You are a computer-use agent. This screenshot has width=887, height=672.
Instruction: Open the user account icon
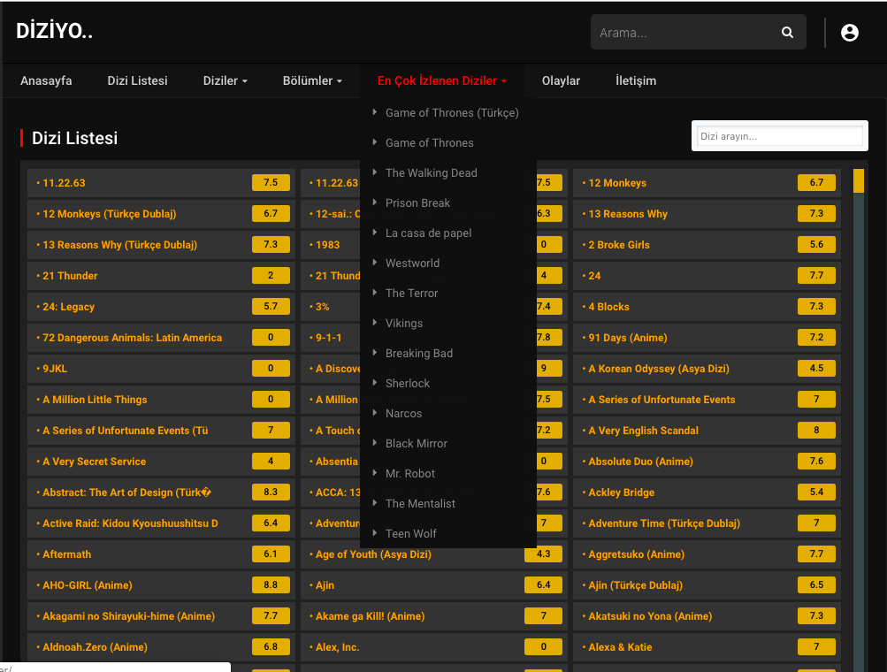coord(849,33)
